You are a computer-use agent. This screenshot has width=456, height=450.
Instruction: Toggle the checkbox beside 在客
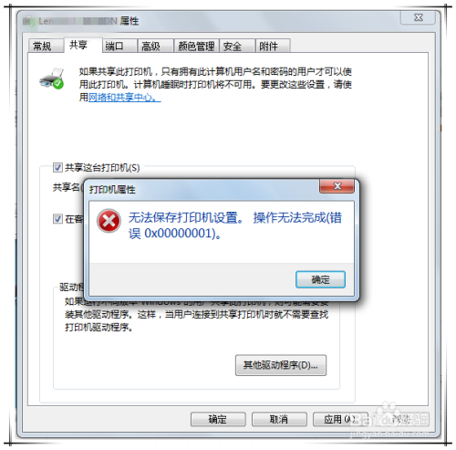(57, 219)
